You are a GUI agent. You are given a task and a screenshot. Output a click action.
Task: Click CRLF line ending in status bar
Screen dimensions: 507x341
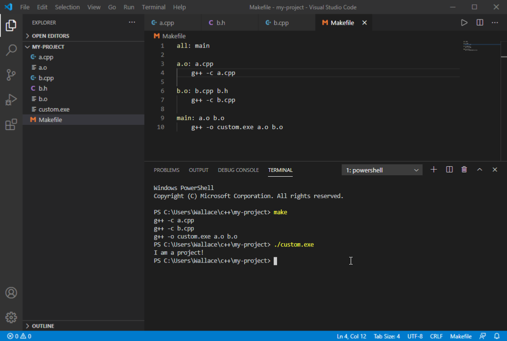pos(436,336)
